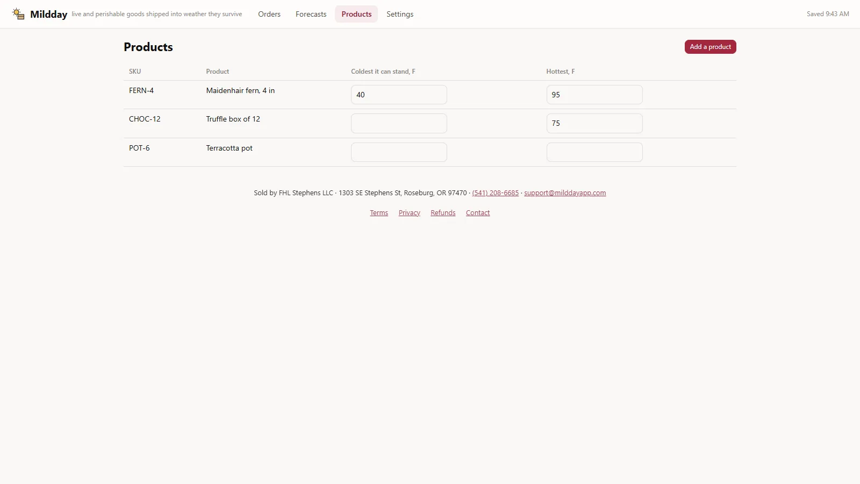Go to the Settings tab
Image resolution: width=860 pixels, height=484 pixels.
(400, 14)
